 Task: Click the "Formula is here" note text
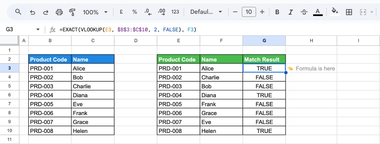tap(315, 69)
